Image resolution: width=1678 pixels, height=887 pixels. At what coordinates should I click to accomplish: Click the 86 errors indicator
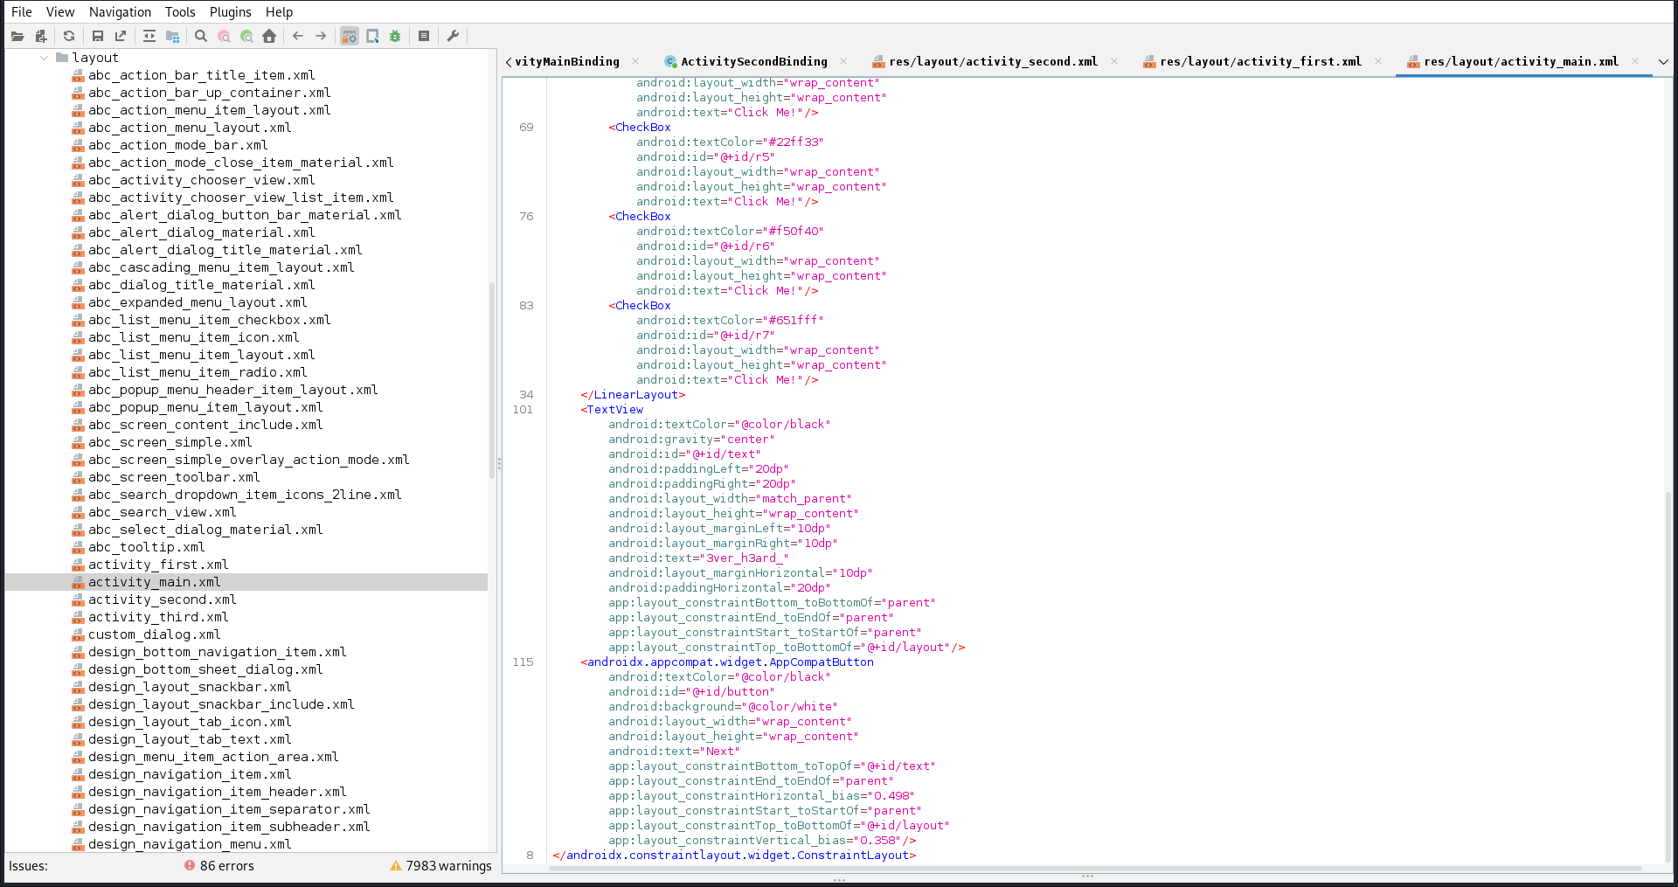219,866
